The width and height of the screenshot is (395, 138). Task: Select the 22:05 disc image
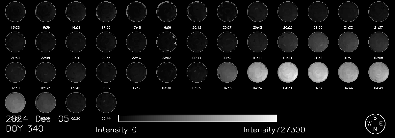tap(45, 42)
